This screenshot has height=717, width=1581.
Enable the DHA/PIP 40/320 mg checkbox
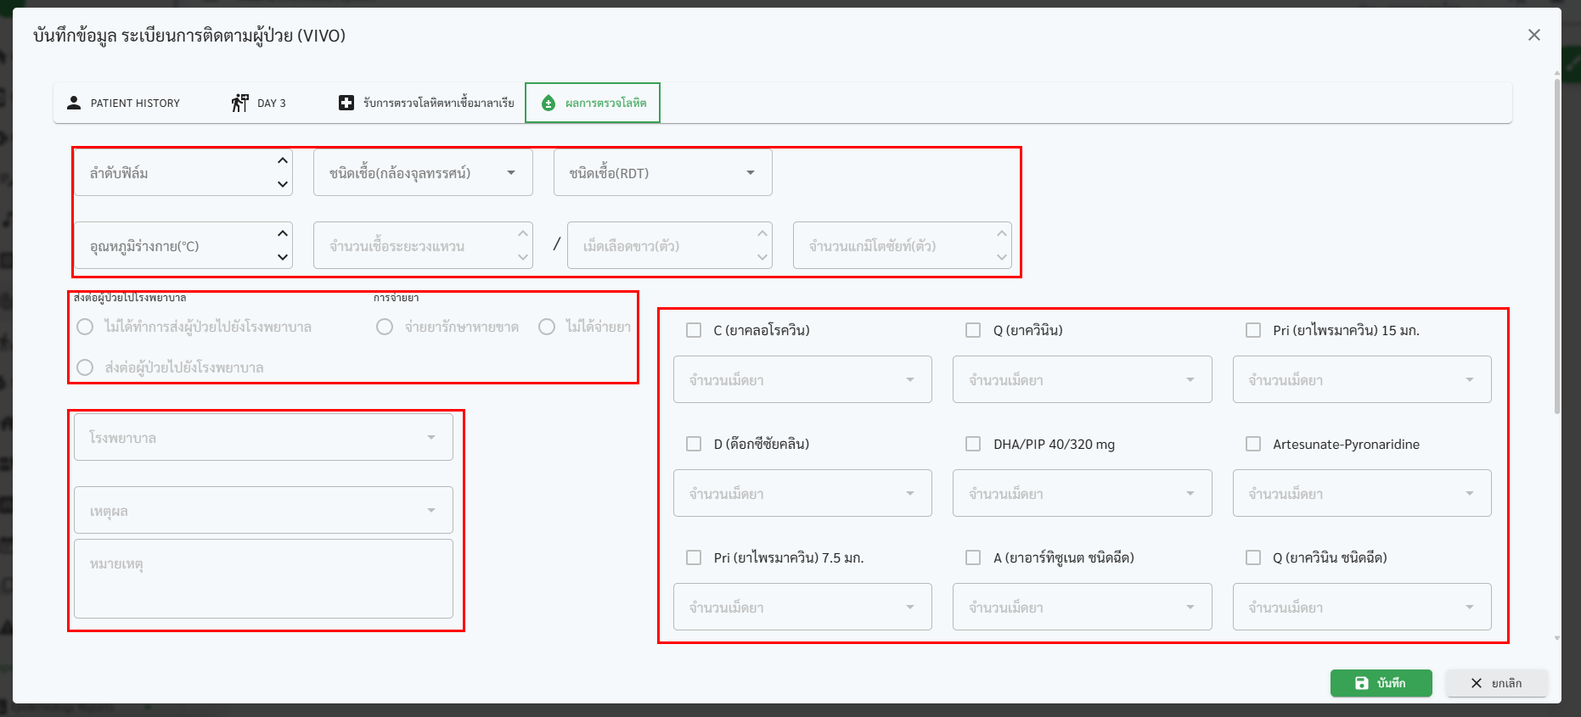(x=973, y=444)
